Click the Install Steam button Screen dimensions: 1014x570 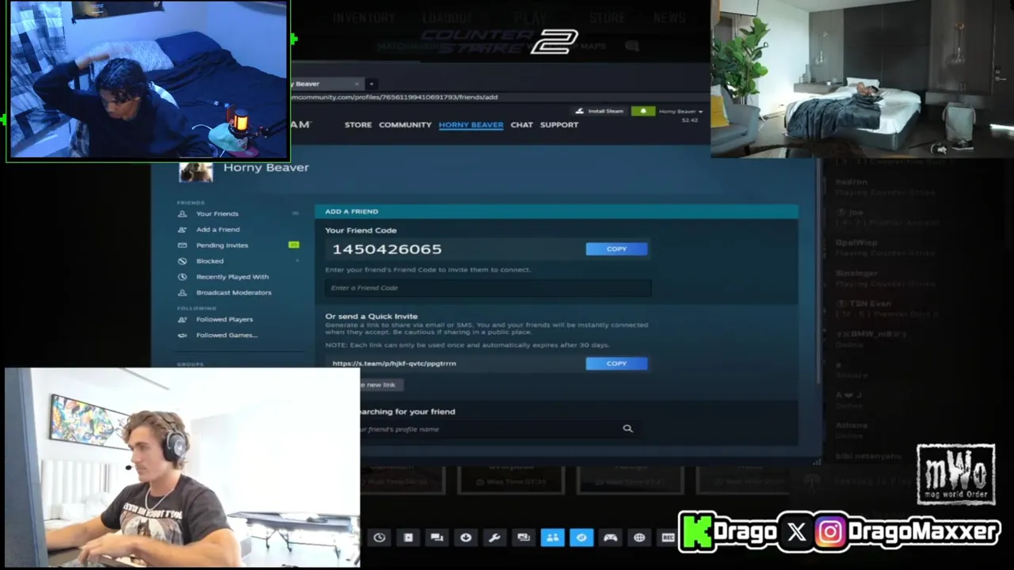point(600,112)
